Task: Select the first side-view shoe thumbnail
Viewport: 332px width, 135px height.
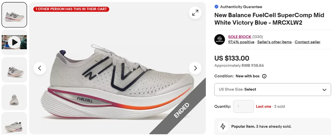Action: coord(14,15)
